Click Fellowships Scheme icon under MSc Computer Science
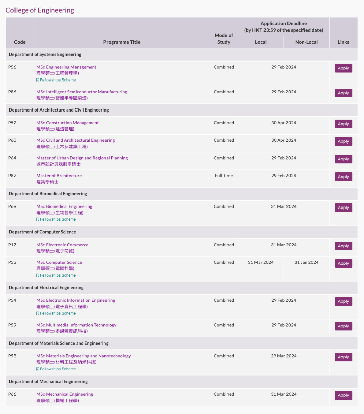Screen dimensions: 364x414 (38, 275)
